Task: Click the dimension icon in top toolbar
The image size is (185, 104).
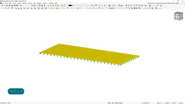Action: point(121,5)
